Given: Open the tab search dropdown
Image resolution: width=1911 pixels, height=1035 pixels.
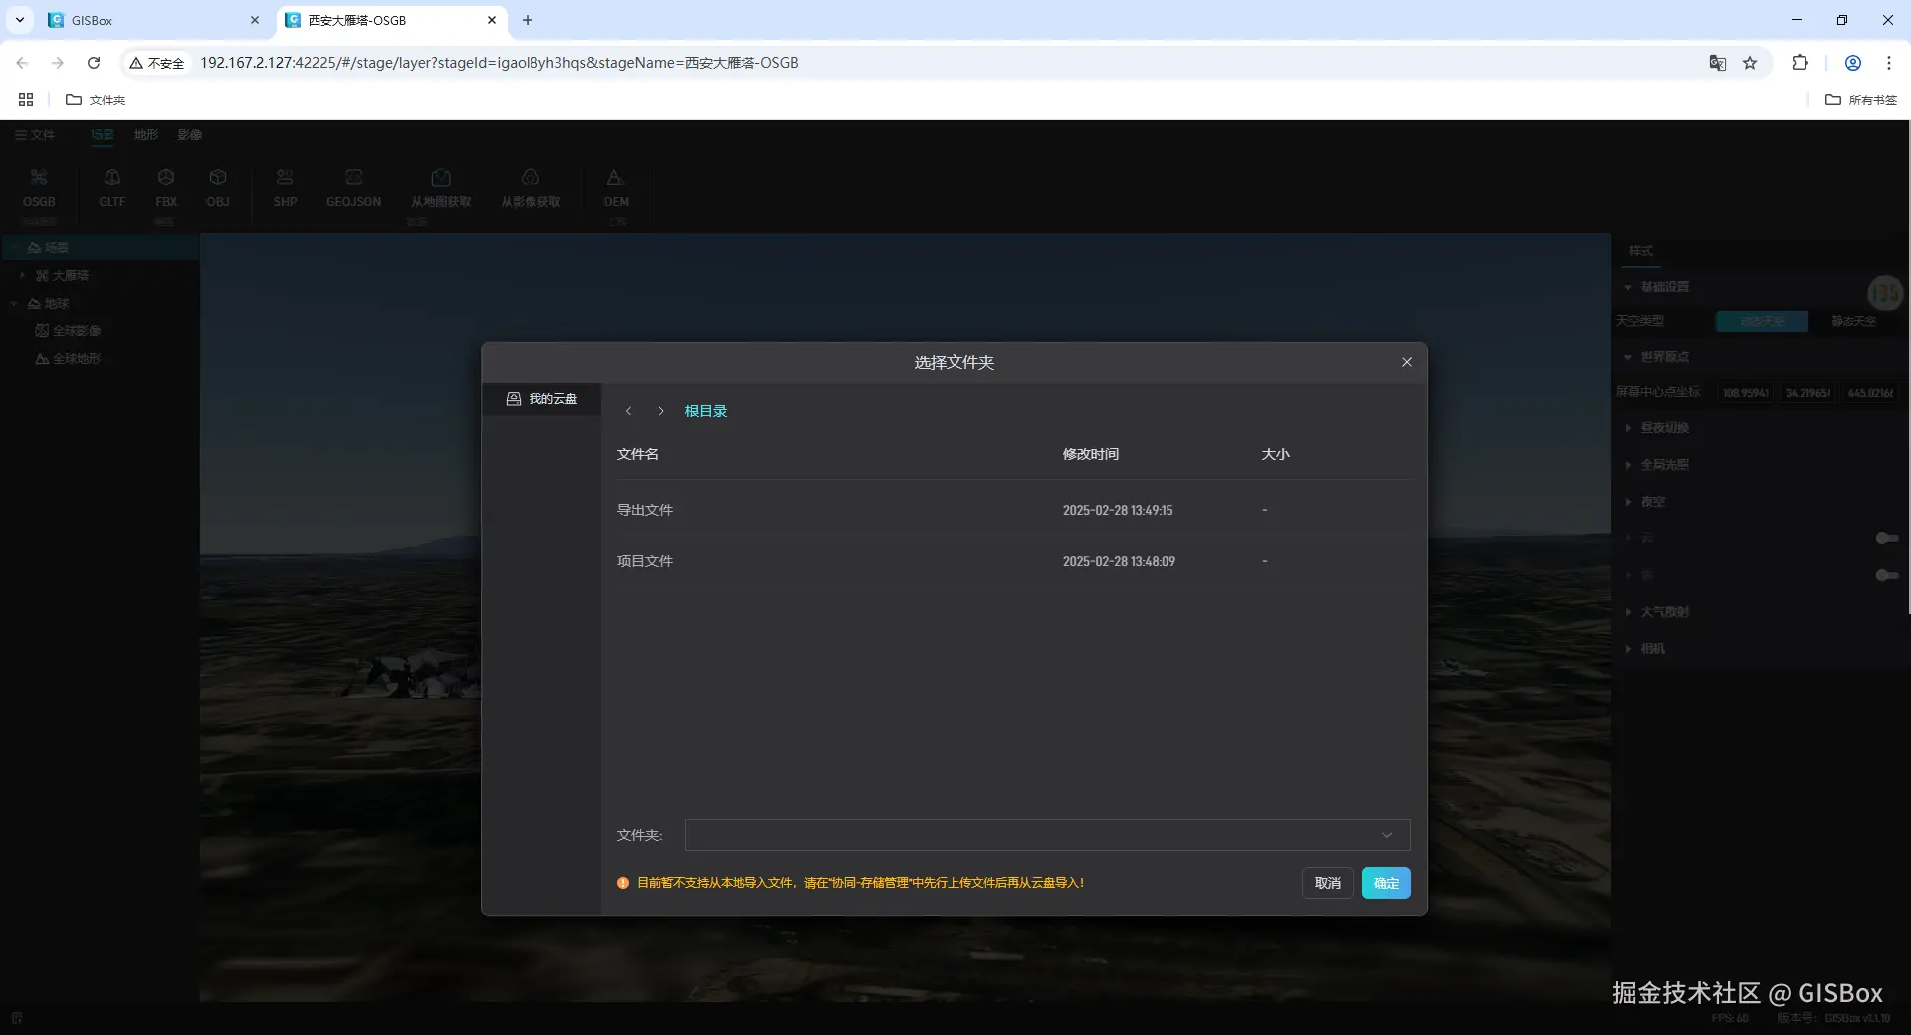Looking at the screenshot, I should [19, 20].
